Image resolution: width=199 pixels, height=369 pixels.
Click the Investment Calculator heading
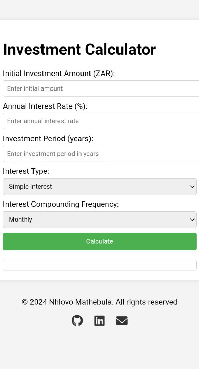pyautogui.click(x=79, y=49)
